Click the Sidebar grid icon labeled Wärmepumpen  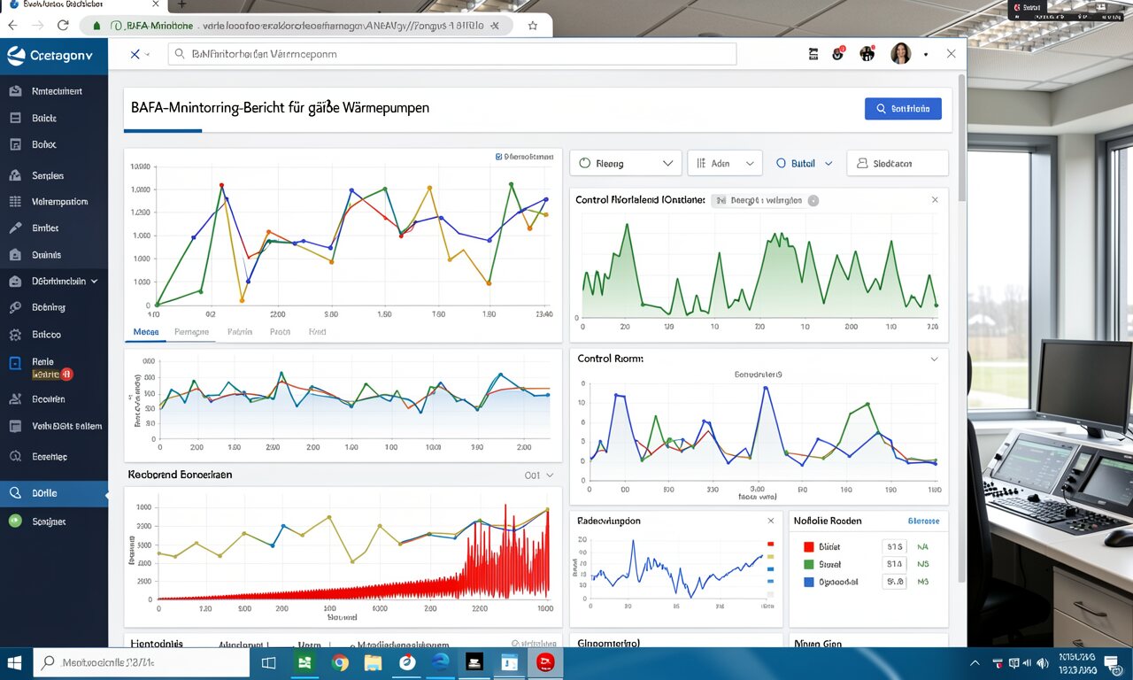pyautogui.click(x=14, y=202)
